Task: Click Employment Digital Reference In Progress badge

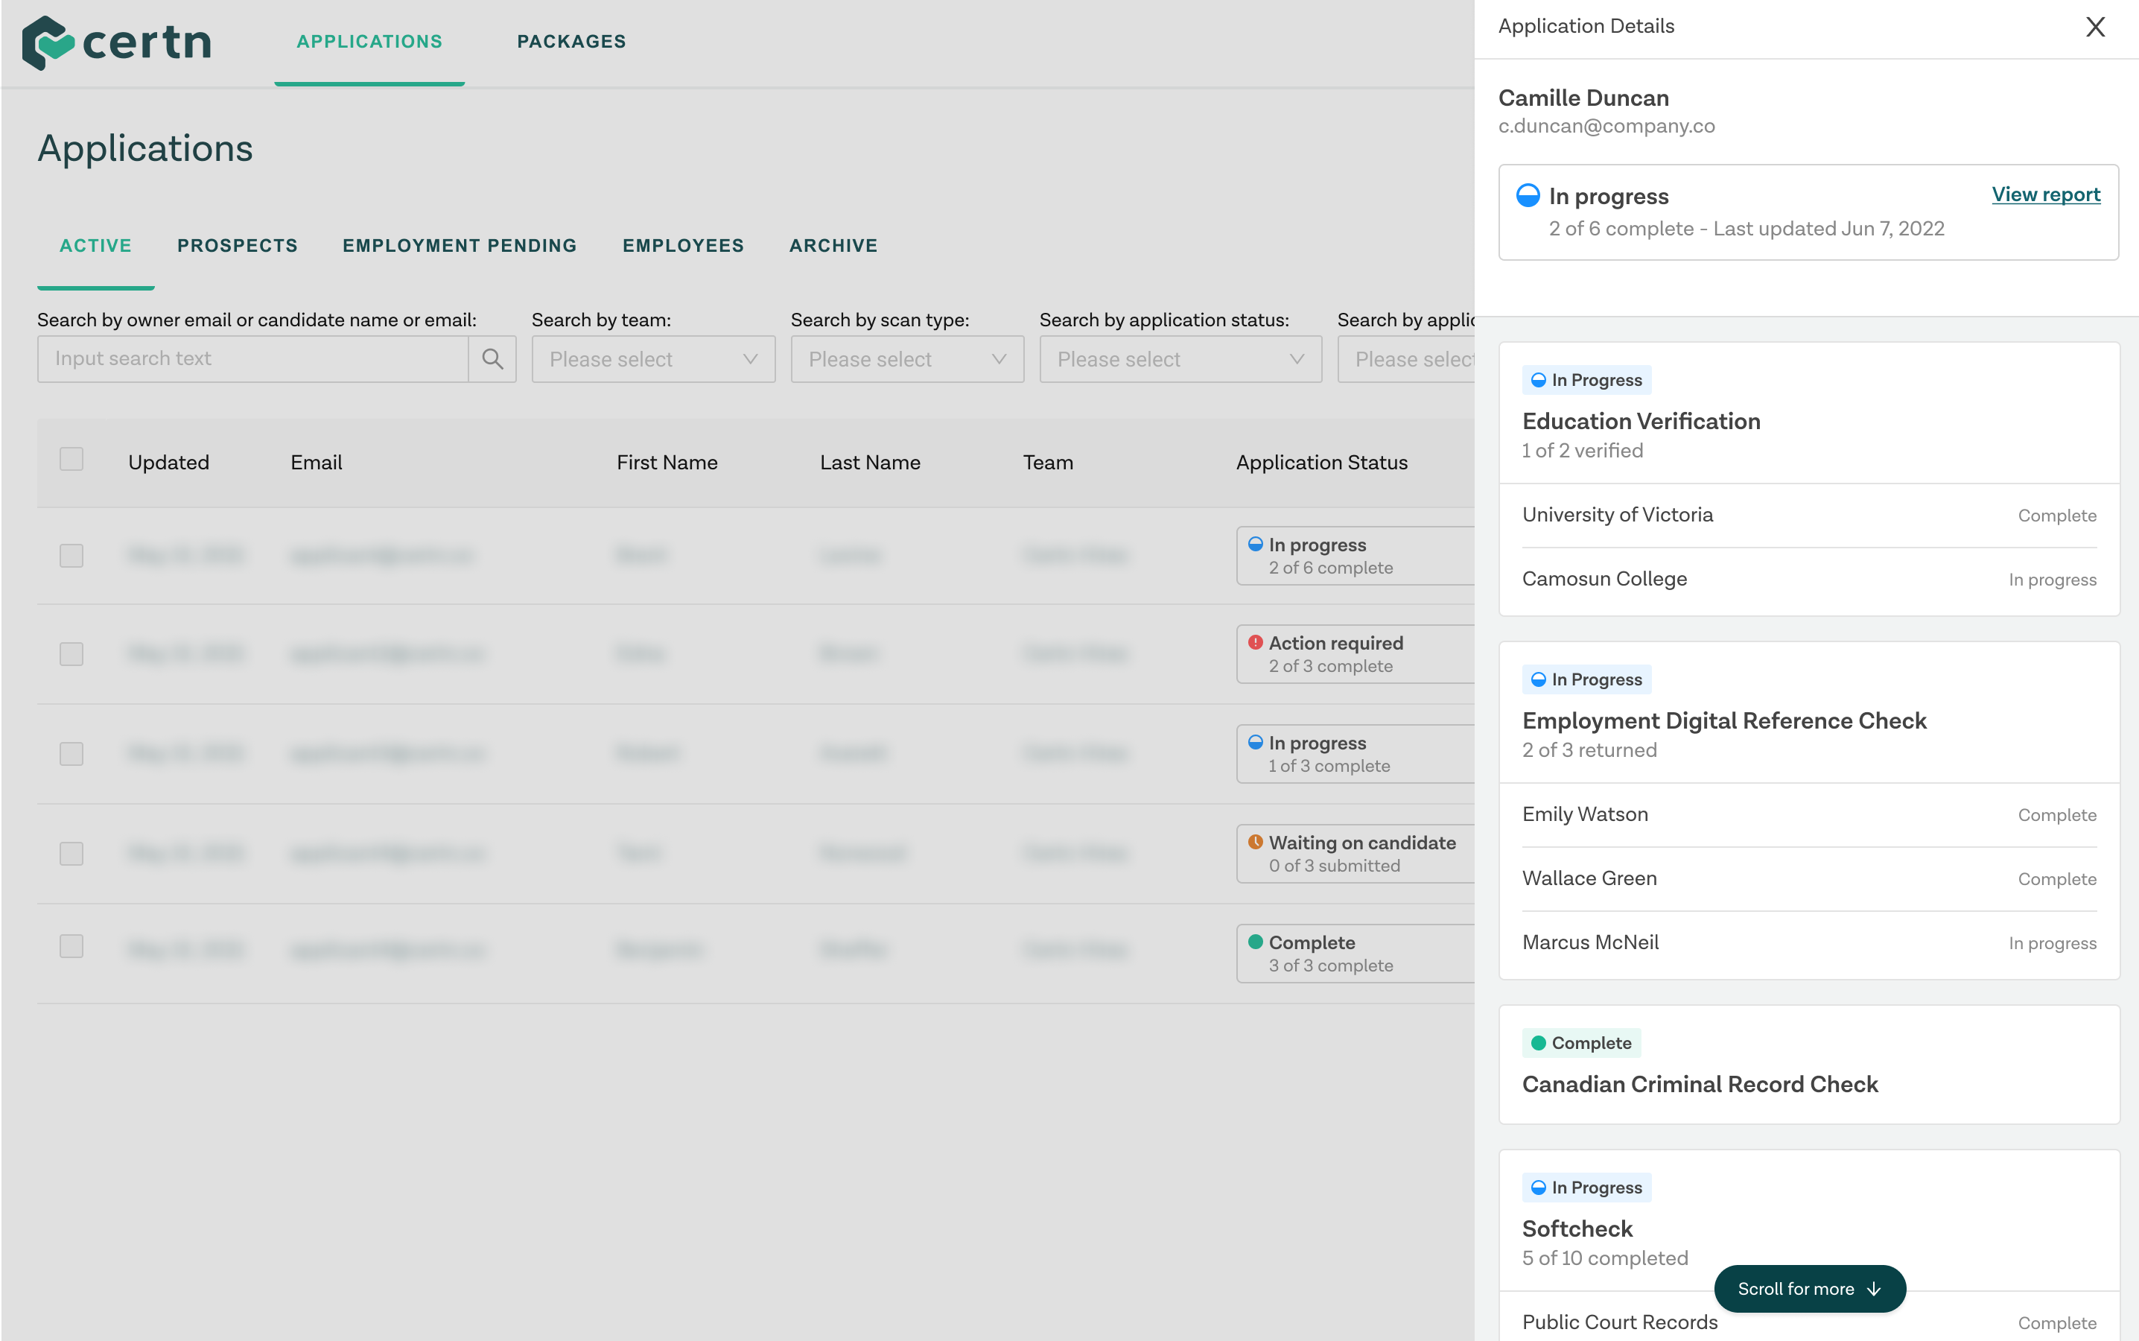Action: (x=1586, y=679)
